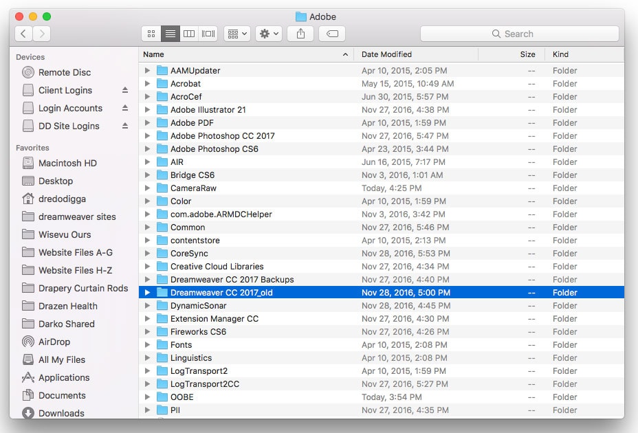Select the Bridge CS6 folder
The image size is (638, 433).
point(382,175)
